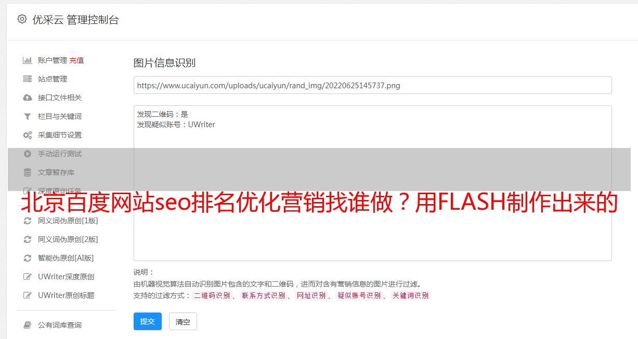Open the 充值 recharge link
Image resolution: width=638 pixels, height=339 pixels.
tap(76, 60)
